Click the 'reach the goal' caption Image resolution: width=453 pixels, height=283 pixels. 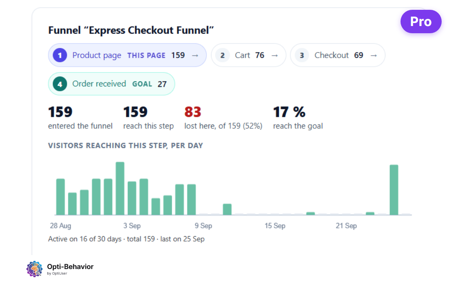tap(298, 126)
